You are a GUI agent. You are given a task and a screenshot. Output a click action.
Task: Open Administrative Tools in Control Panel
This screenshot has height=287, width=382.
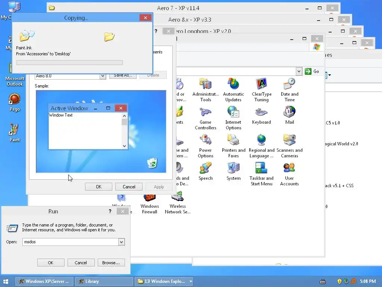pyautogui.click(x=206, y=90)
